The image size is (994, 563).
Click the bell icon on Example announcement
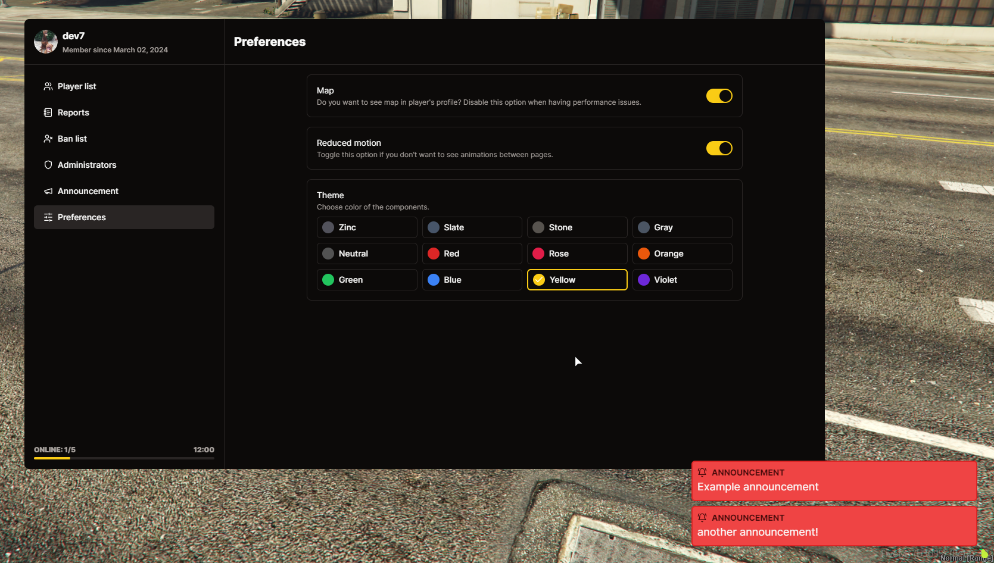click(x=703, y=472)
